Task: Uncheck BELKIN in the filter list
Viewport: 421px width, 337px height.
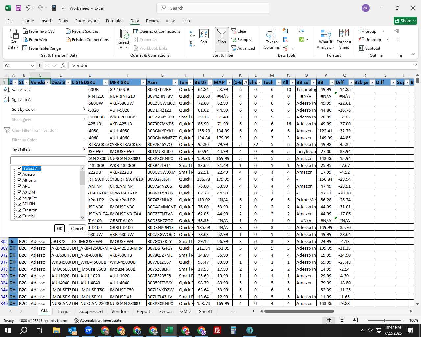Action: coord(20,204)
